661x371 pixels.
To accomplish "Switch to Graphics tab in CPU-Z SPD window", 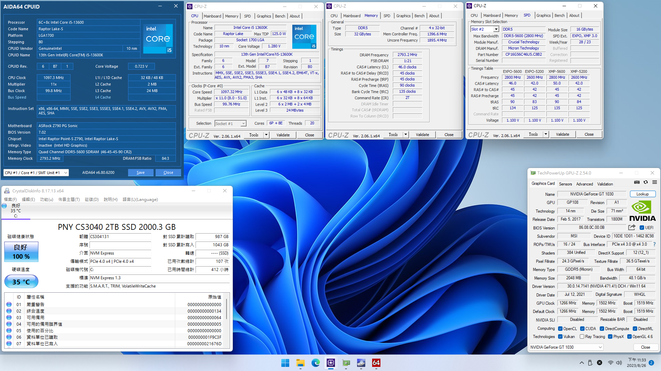I will point(543,15).
